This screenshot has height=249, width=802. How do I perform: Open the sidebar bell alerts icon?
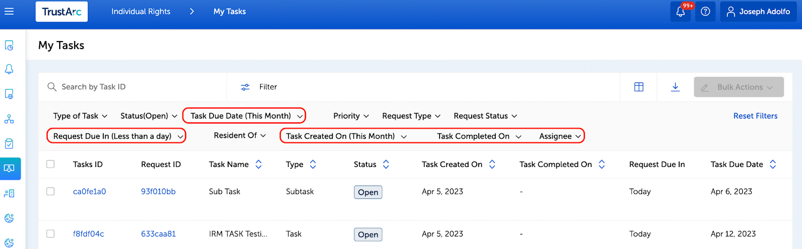[x=9, y=69]
